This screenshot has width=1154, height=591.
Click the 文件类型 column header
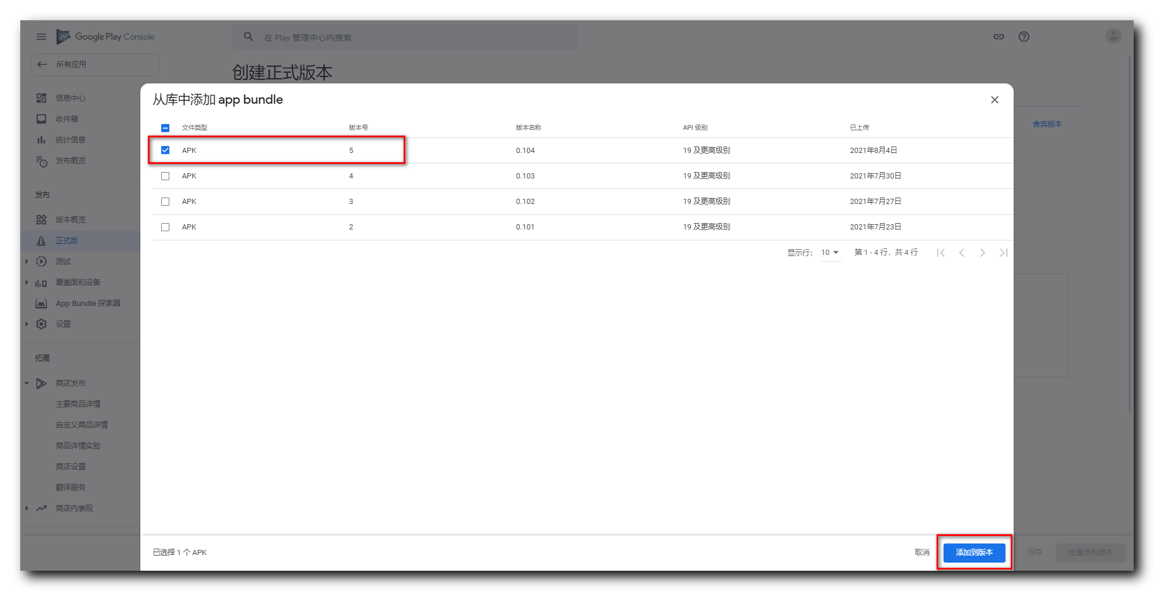point(194,127)
